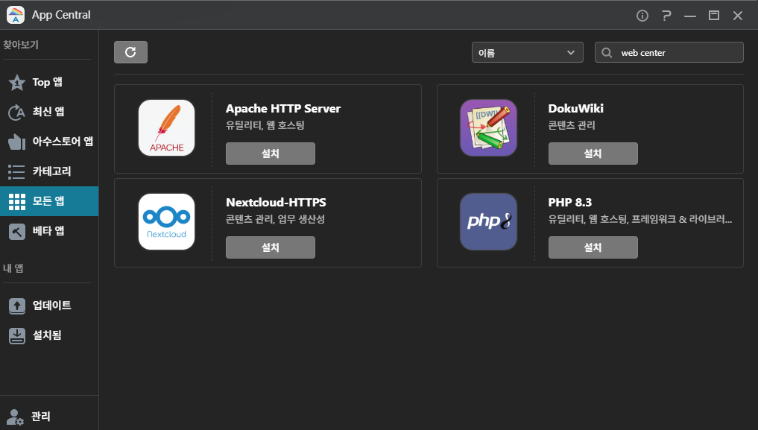This screenshot has width=758, height=430.
Task: Click the Nextcloud app icon
Action: (167, 222)
